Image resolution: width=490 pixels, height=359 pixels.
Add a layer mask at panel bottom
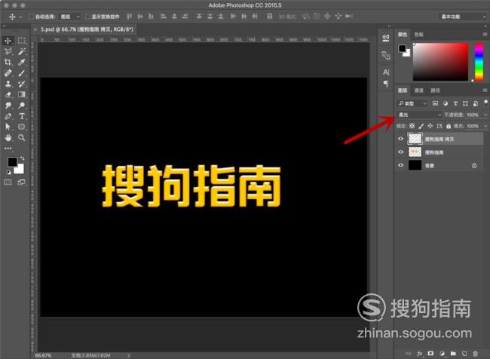[430, 354]
